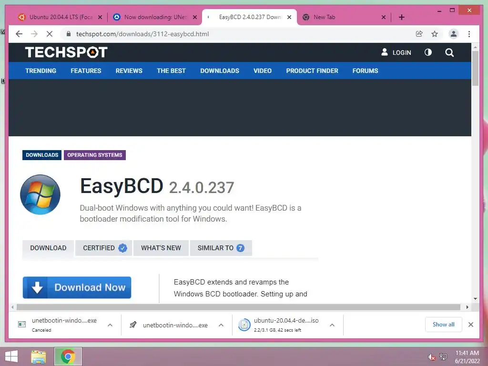This screenshot has height=366, width=488.
Task: Close the Now downloading UNetbootin tab
Action: click(195, 17)
